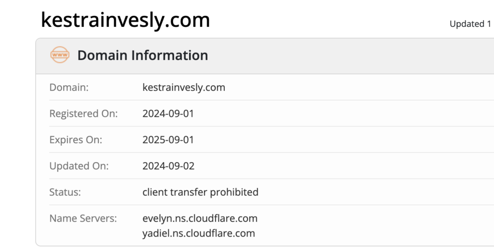494x252 pixels.
Task: Click the yadiel.ns.cloudflare.com name server
Action: pyautogui.click(x=199, y=233)
